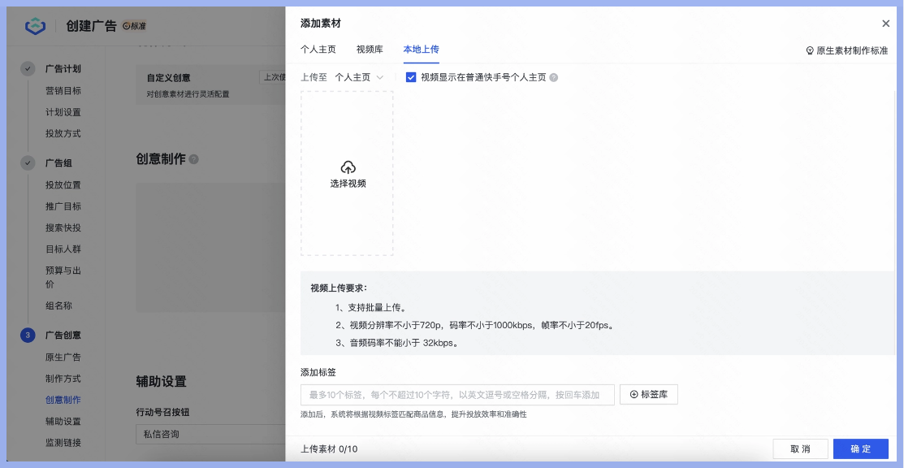Screen dimensions: 904x468
Task: Click the cloud upload icon in 选择视频 area
Action: (347, 166)
